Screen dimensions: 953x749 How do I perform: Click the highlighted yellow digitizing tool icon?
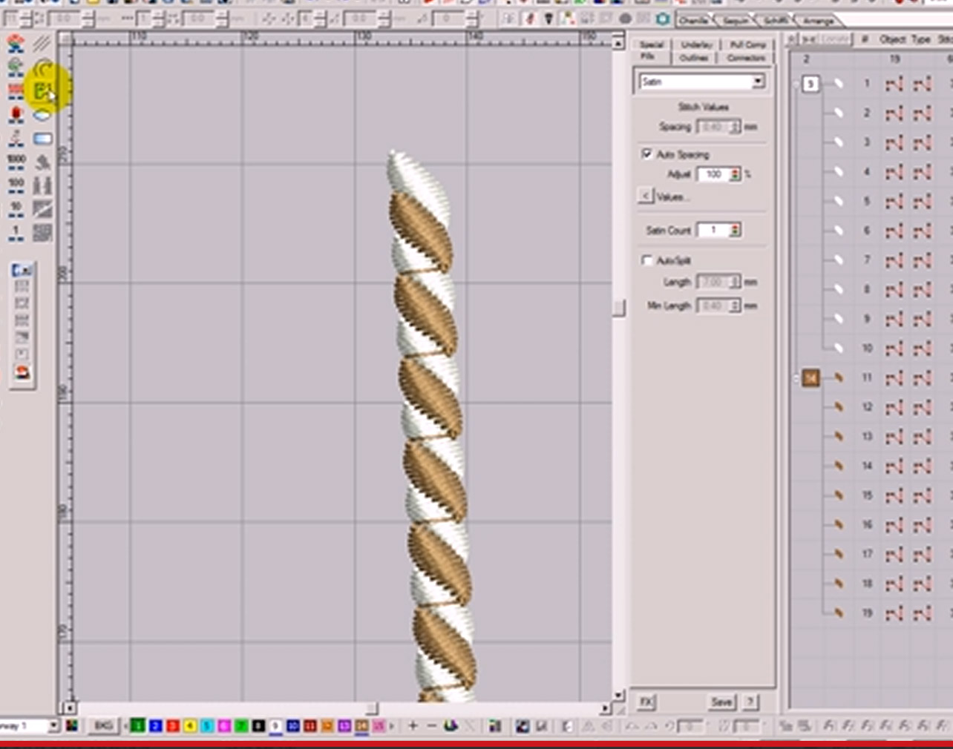(x=43, y=91)
